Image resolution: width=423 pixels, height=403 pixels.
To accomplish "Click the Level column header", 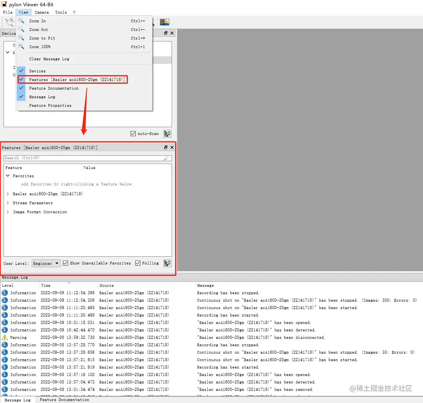I will tap(20, 285).
